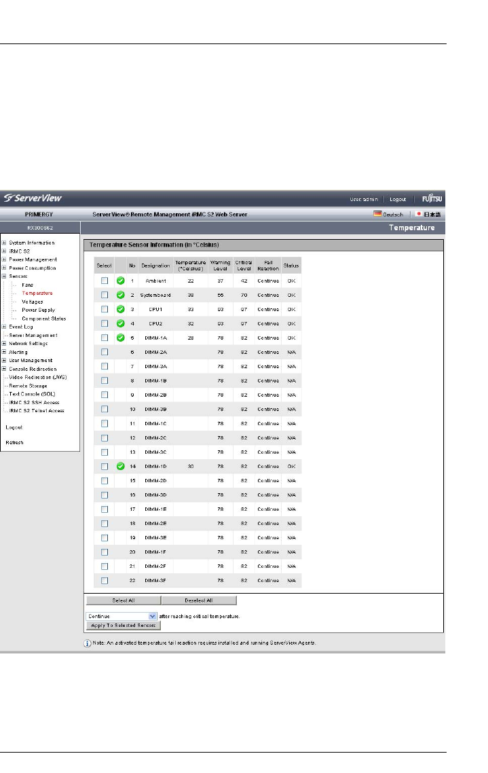The width and height of the screenshot is (488, 773).
Task: Click the green status icon for DIMM-1D
Action: click(121, 466)
